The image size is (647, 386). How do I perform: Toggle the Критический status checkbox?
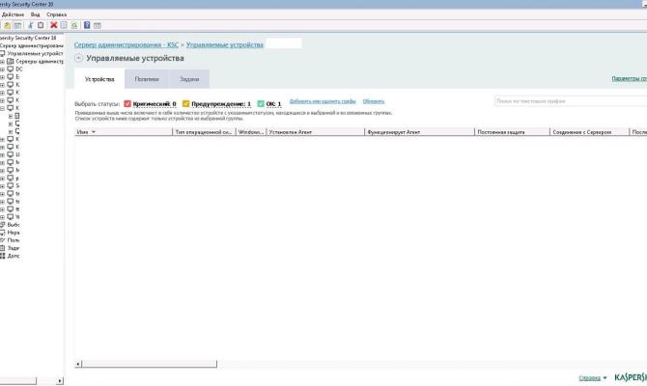(127, 104)
